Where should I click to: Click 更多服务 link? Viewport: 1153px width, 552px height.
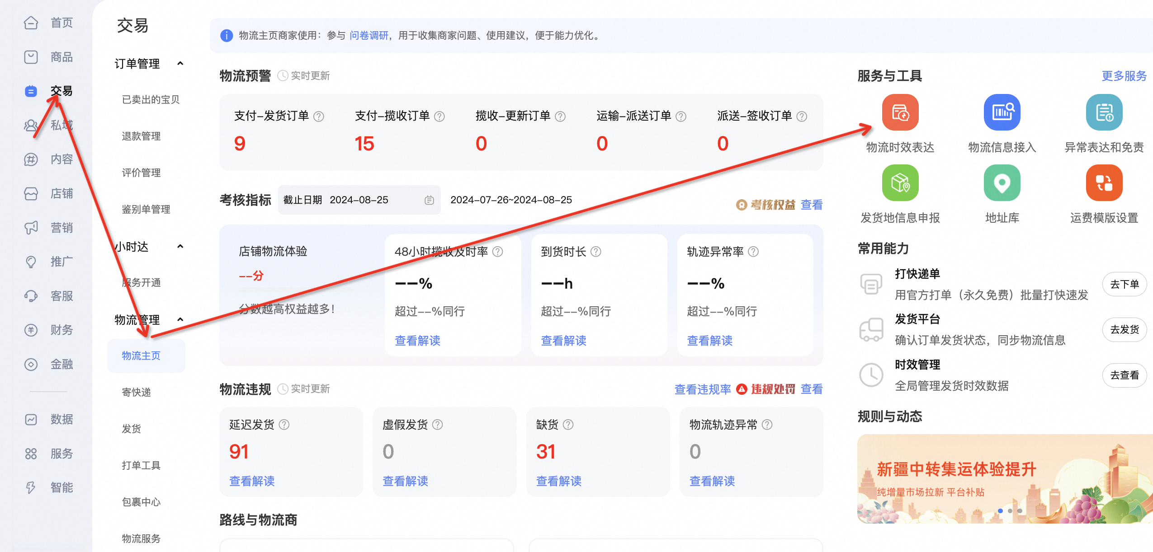[x=1124, y=76]
